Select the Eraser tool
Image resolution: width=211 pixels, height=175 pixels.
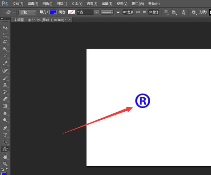[5, 99]
